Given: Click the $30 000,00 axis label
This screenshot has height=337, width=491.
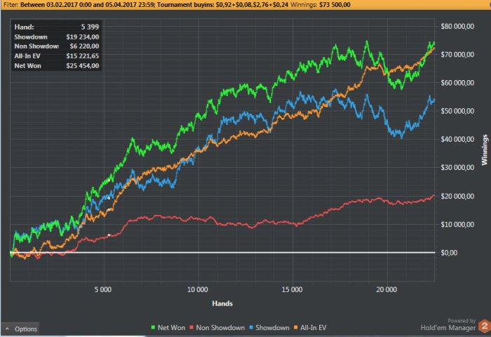Looking at the screenshot, I should (457, 167).
